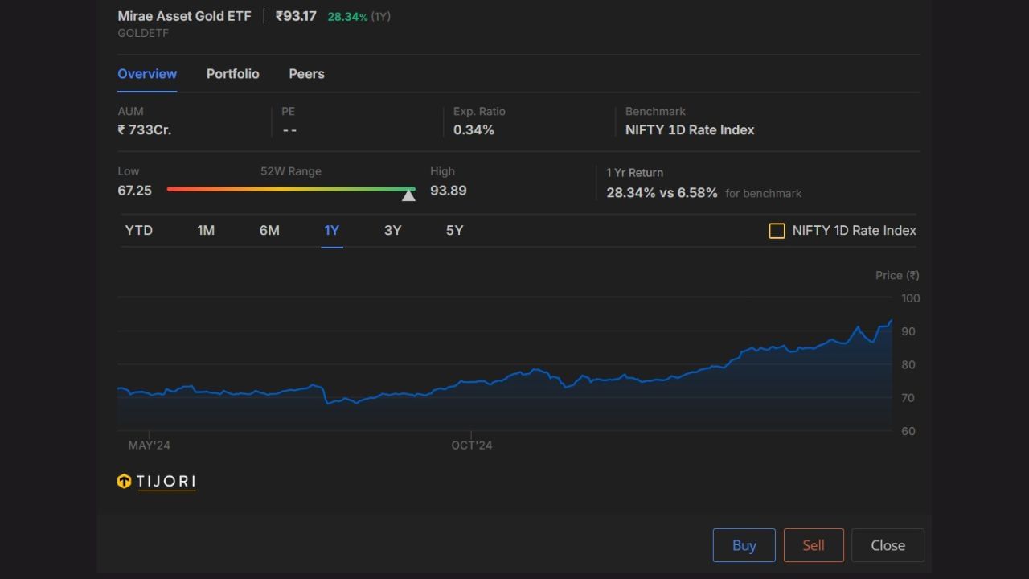The height and width of the screenshot is (579, 1029).
Task: Click the 52W range gradient bar
Action: click(291, 190)
